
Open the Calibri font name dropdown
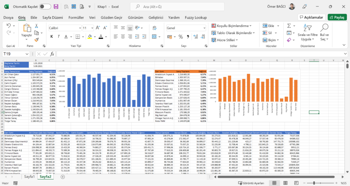[80, 28]
